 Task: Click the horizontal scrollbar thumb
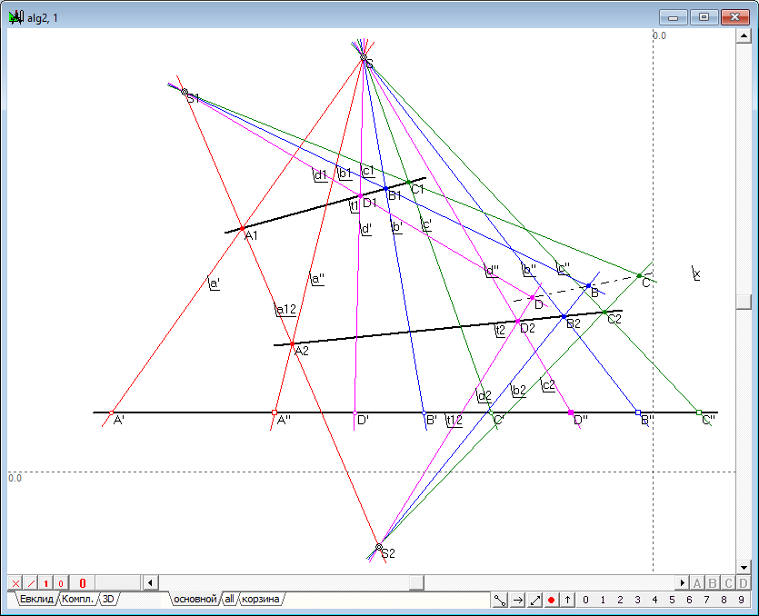tap(416, 583)
